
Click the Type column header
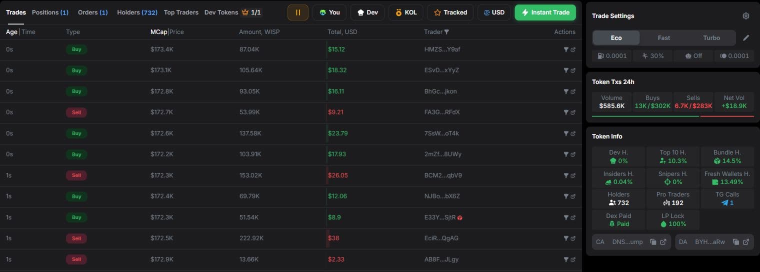tap(73, 32)
